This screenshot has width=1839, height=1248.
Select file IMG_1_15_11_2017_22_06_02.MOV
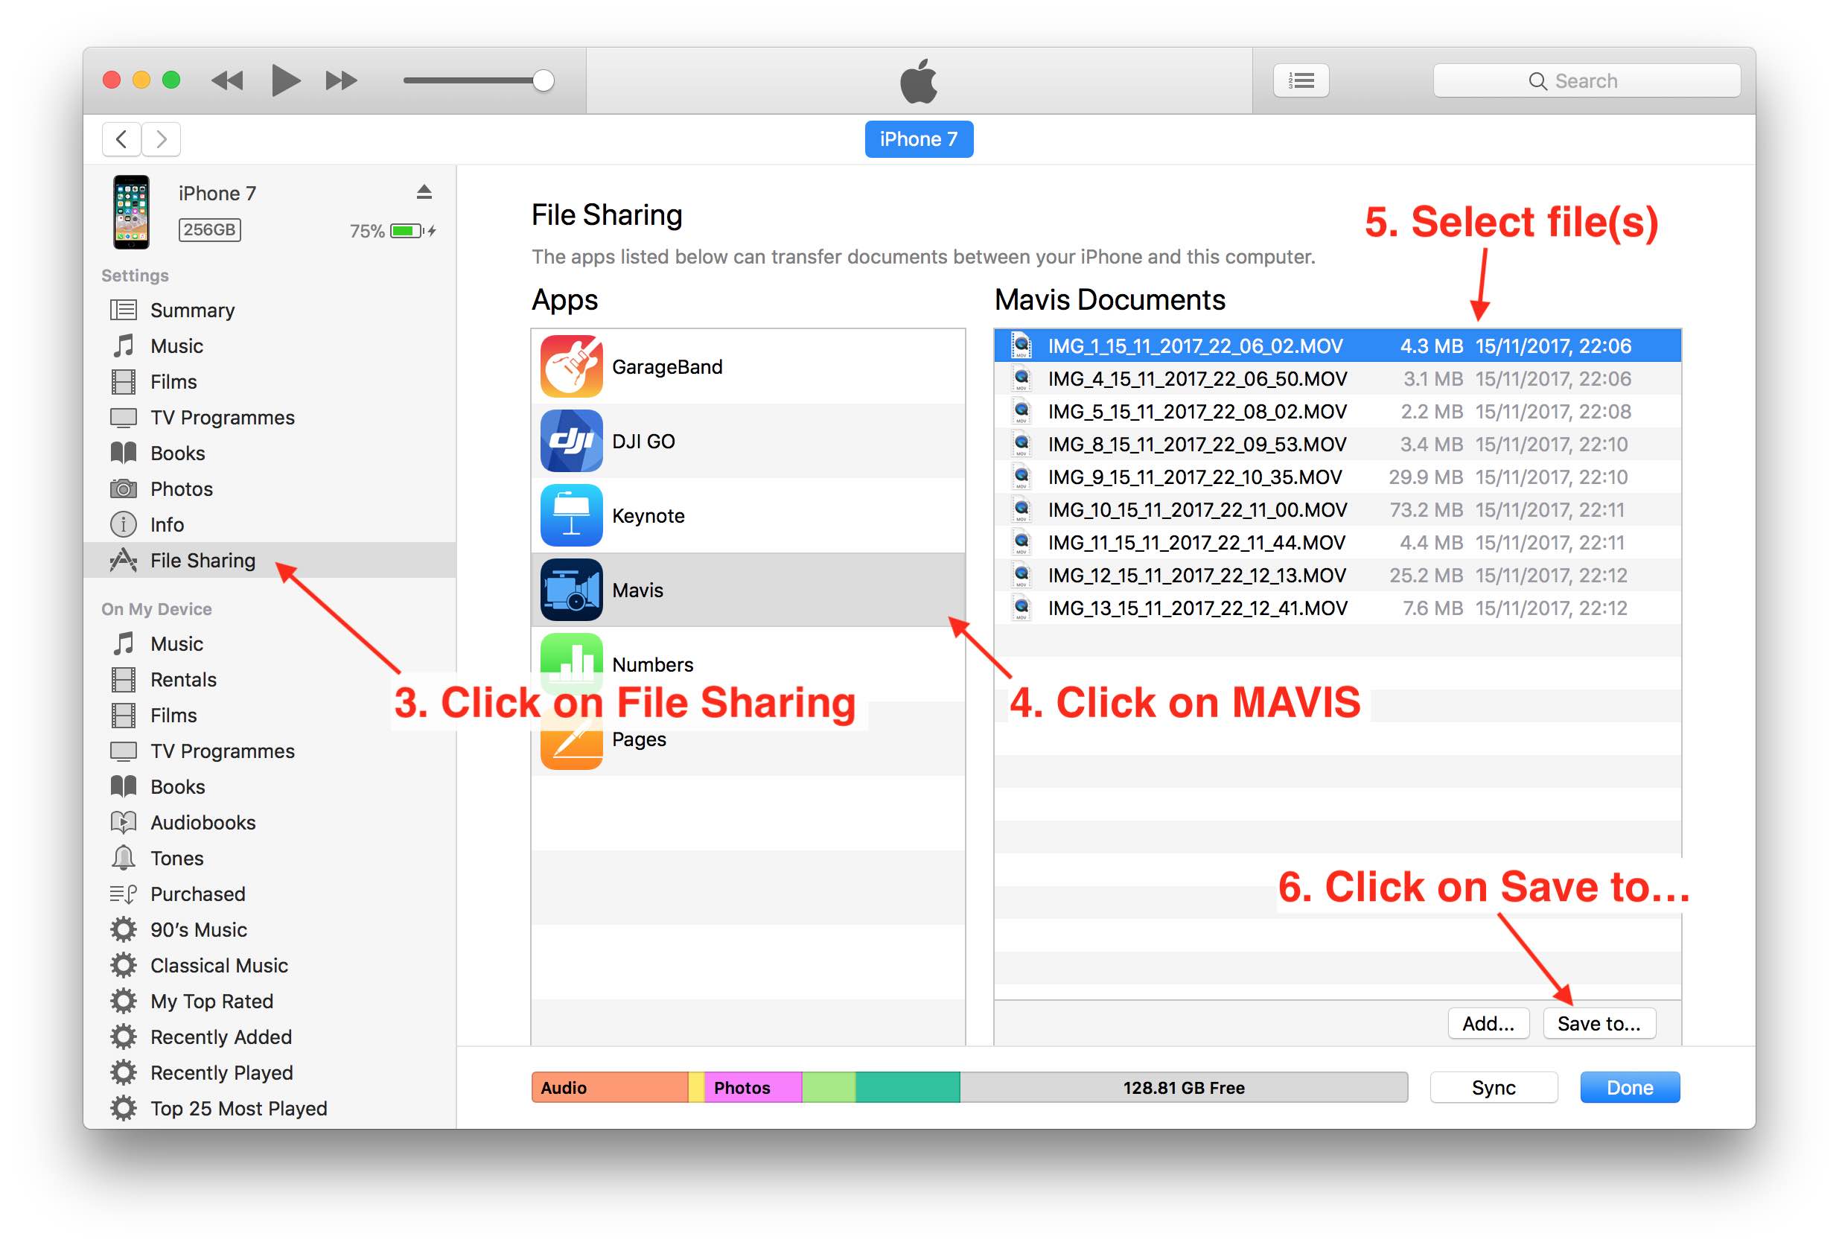1337,346
